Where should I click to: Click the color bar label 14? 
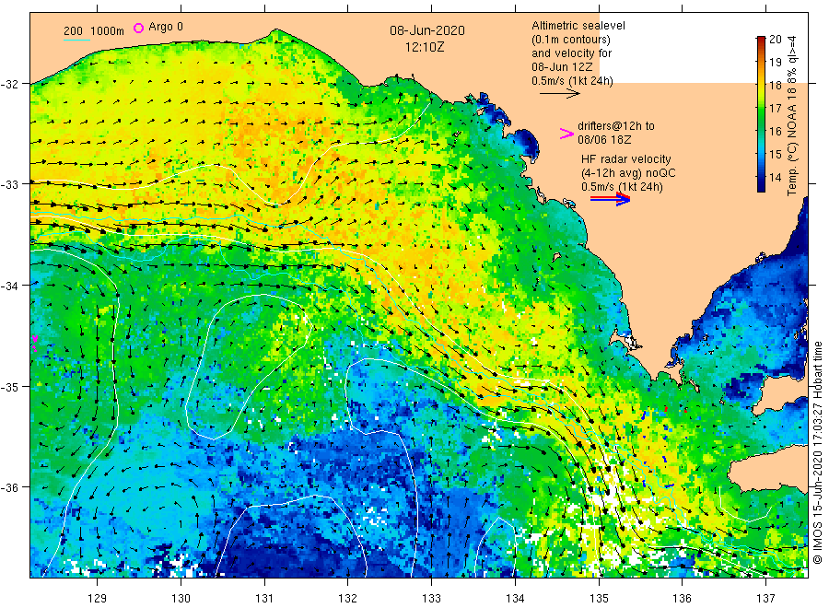coord(775,178)
